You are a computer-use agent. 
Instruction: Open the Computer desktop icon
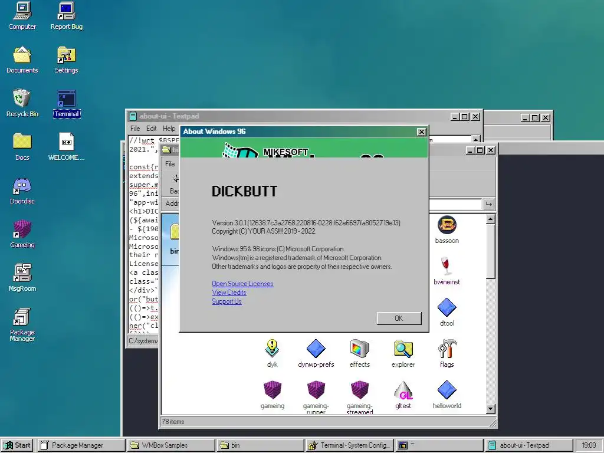click(22, 16)
